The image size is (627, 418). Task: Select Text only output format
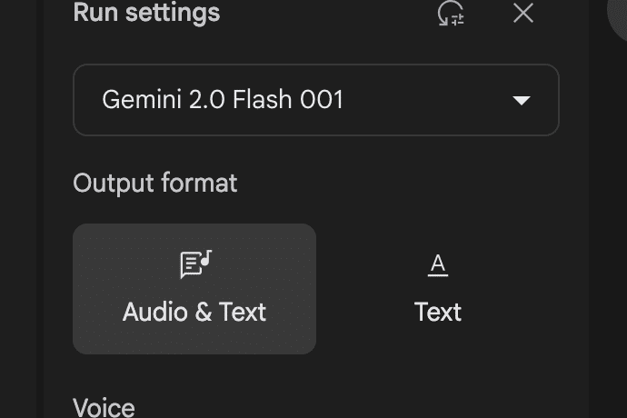(438, 289)
